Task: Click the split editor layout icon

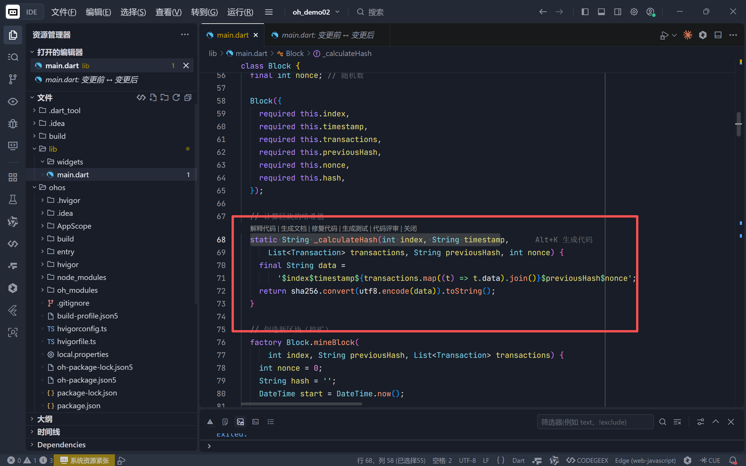Action: [x=718, y=35]
